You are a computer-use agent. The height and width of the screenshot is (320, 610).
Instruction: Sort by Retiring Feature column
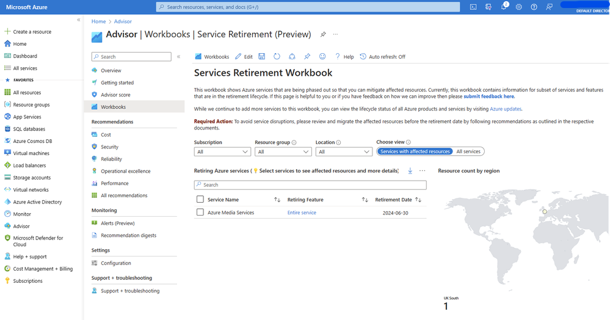pyautogui.click(x=365, y=200)
